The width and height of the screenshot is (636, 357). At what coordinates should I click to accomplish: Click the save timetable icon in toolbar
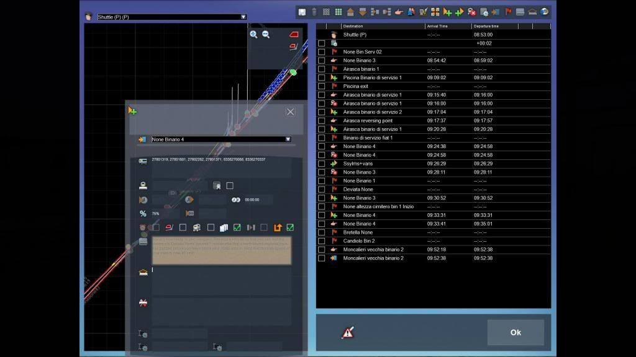(x=302, y=12)
